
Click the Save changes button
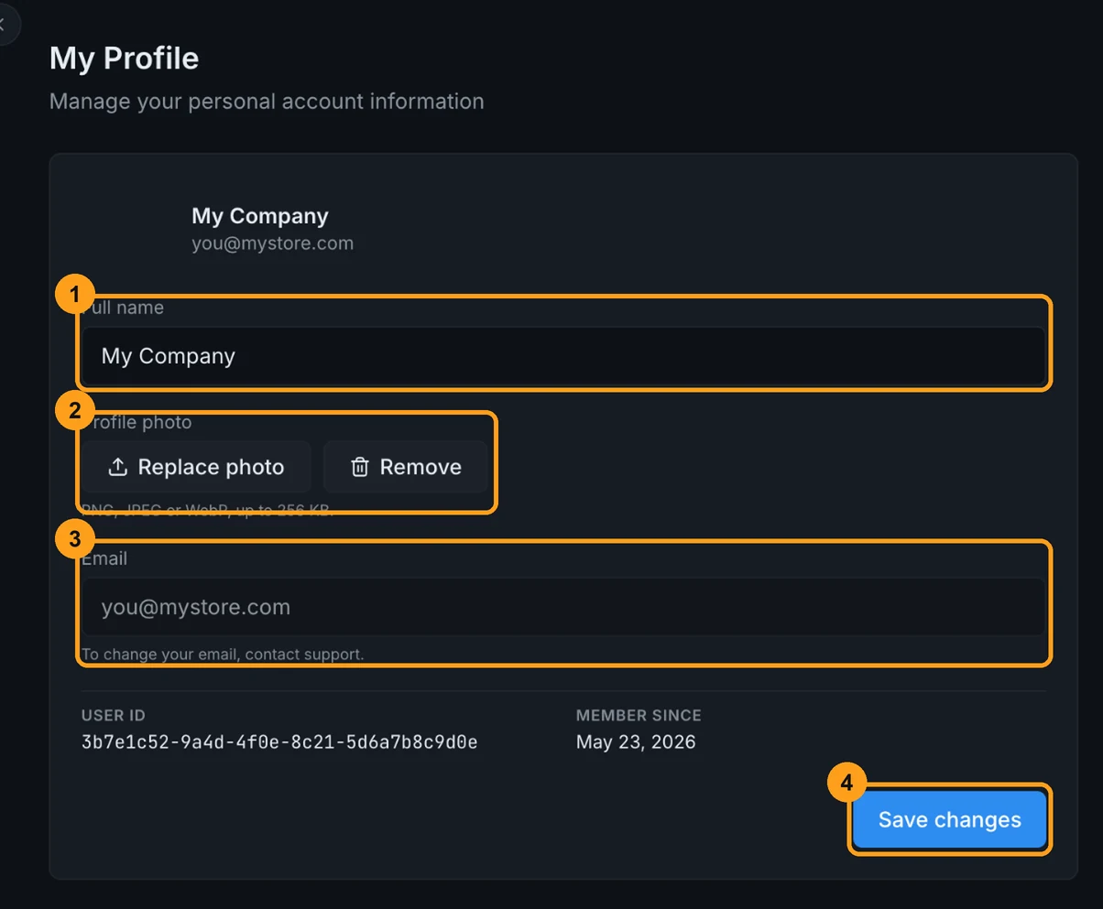click(x=949, y=819)
